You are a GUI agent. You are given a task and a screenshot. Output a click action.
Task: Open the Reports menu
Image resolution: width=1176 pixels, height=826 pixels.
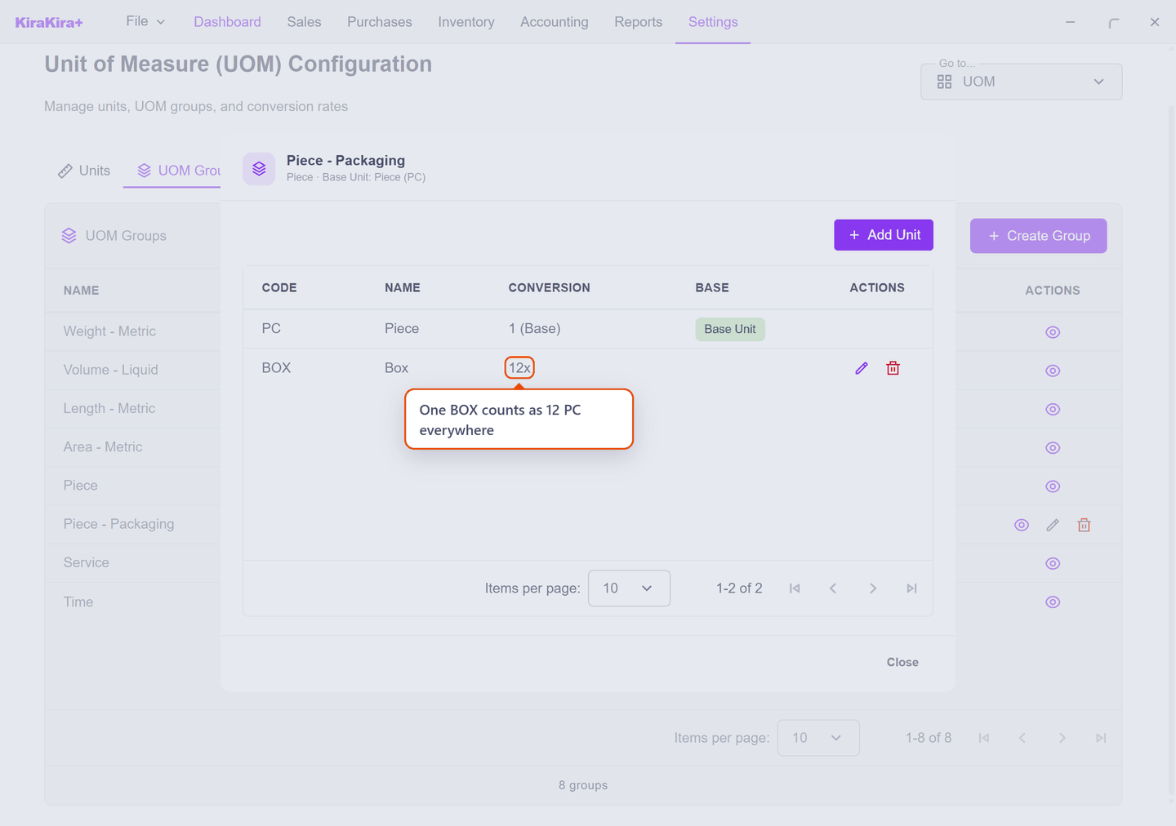coord(639,22)
